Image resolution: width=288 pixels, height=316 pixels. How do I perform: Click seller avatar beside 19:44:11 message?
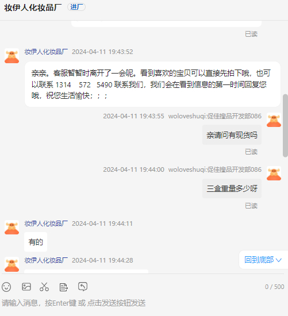(x=11, y=228)
